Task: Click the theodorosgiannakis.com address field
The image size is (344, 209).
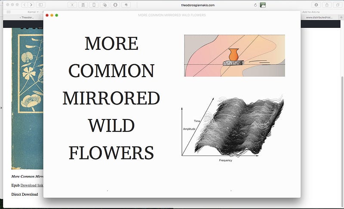Action: coord(198,5)
